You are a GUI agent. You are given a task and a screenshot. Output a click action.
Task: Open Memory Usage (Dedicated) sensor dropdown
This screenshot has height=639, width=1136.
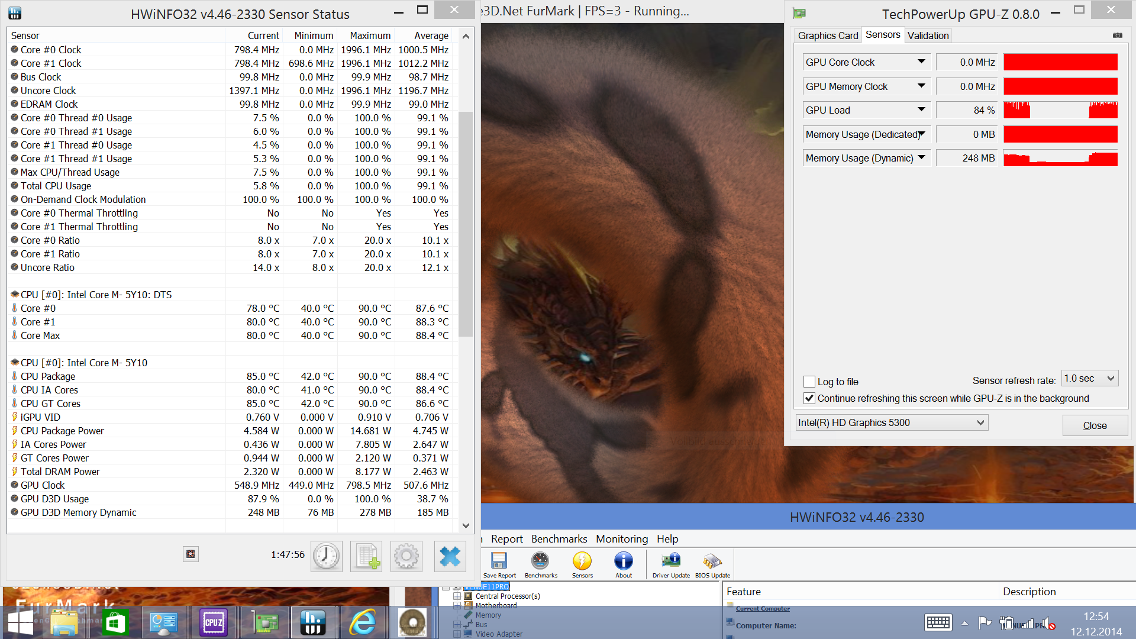tap(921, 134)
